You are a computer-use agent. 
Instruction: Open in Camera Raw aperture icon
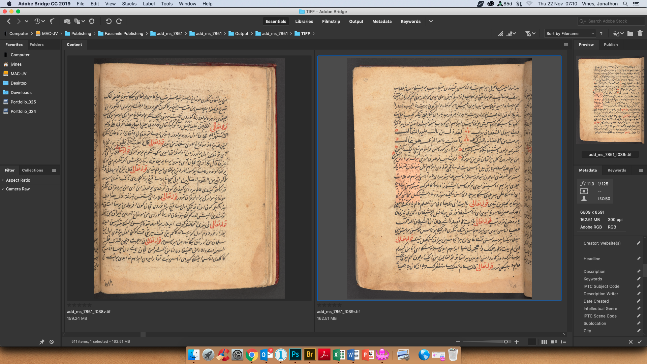click(x=92, y=21)
